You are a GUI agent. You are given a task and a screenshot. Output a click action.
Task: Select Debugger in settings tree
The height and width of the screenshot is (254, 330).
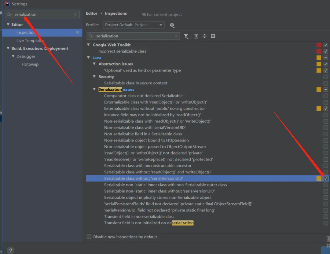(x=26, y=56)
